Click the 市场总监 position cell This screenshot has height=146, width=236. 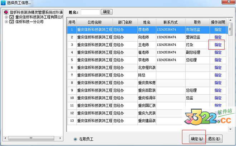pyautogui.click(x=197, y=30)
